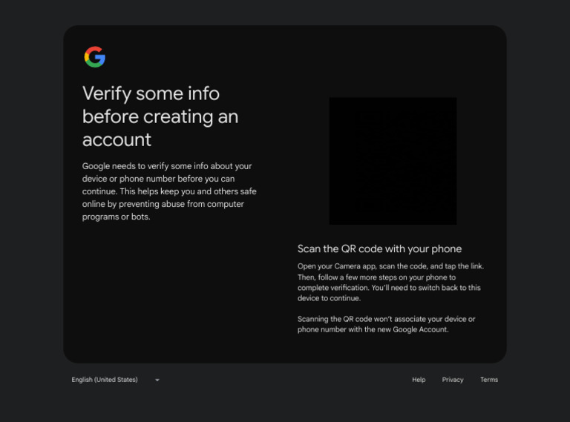Click the "Verify some info" heading line
The image size is (570, 422).
click(151, 93)
